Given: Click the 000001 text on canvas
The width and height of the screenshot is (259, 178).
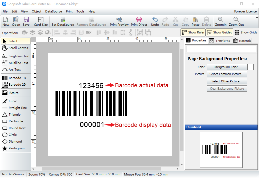Looking at the screenshot, I should coord(92,125).
